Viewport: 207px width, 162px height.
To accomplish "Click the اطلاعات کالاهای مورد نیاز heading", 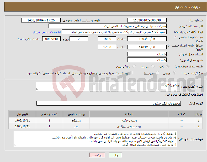I will pyautogui.click(x=184, y=95).
